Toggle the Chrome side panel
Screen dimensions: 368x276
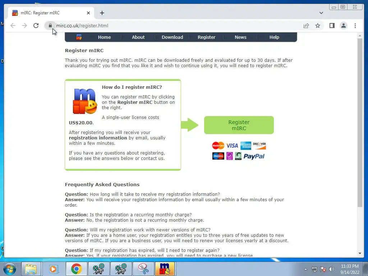(332, 26)
